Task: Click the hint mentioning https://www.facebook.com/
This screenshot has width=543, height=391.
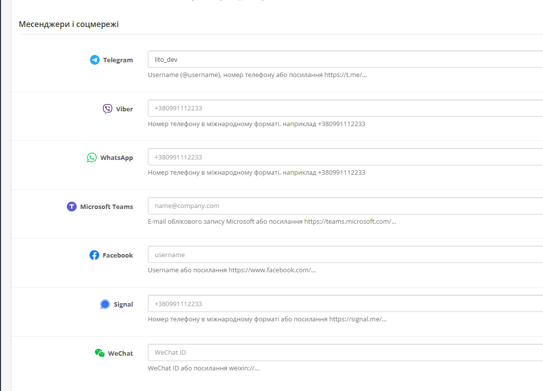Action: pos(232,270)
